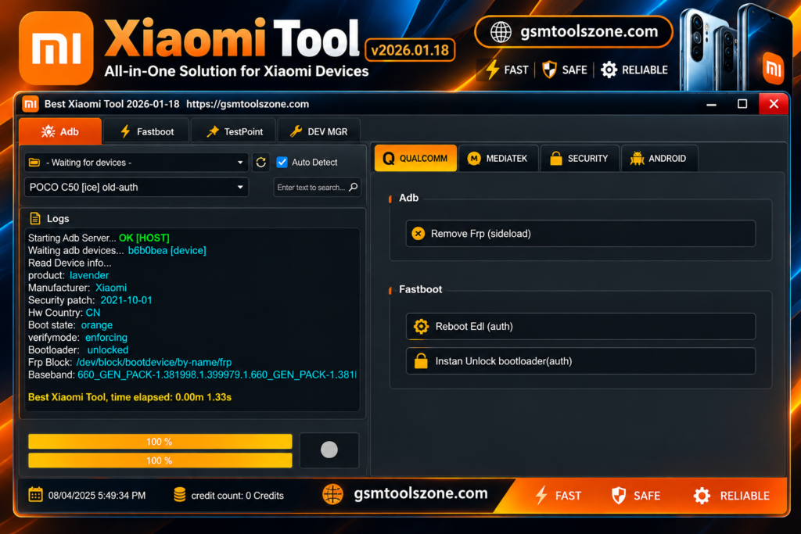Image resolution: width=801 pixels, height=534 pixels.
Task: Click the 'lavender' product value in logs
Action: (89, 276)
